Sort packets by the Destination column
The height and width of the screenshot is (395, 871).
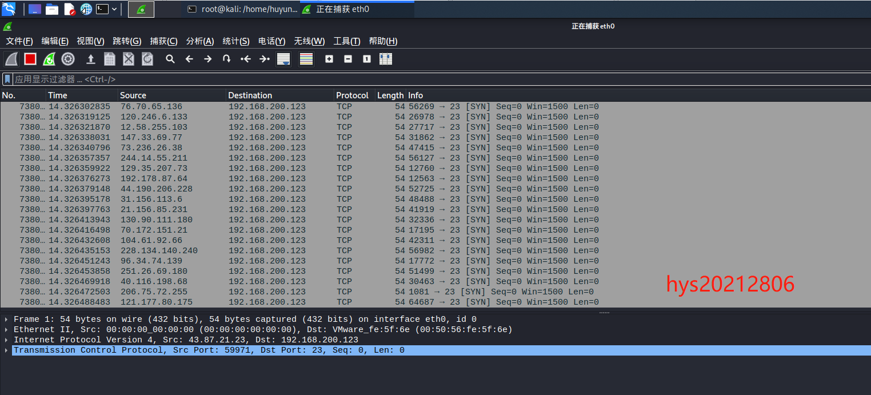coord(280,95)
